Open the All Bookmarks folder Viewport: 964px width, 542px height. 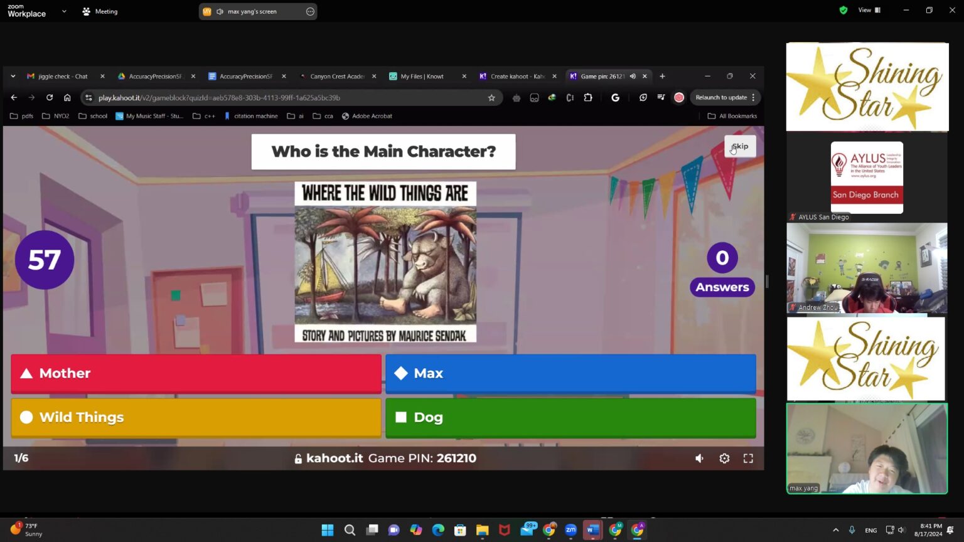[x=732, y=116]
